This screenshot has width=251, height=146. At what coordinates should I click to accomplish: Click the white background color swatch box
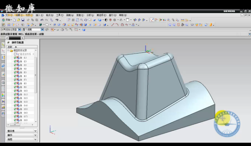point(128,20)
